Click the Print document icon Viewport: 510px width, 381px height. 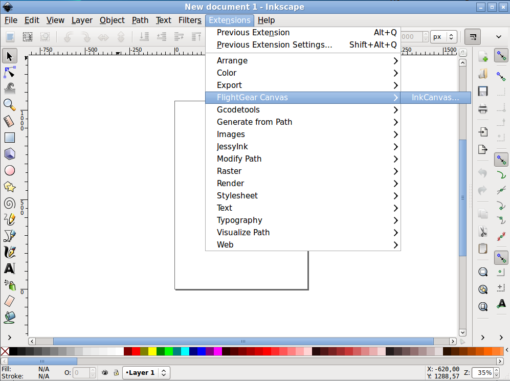(483, 108)
